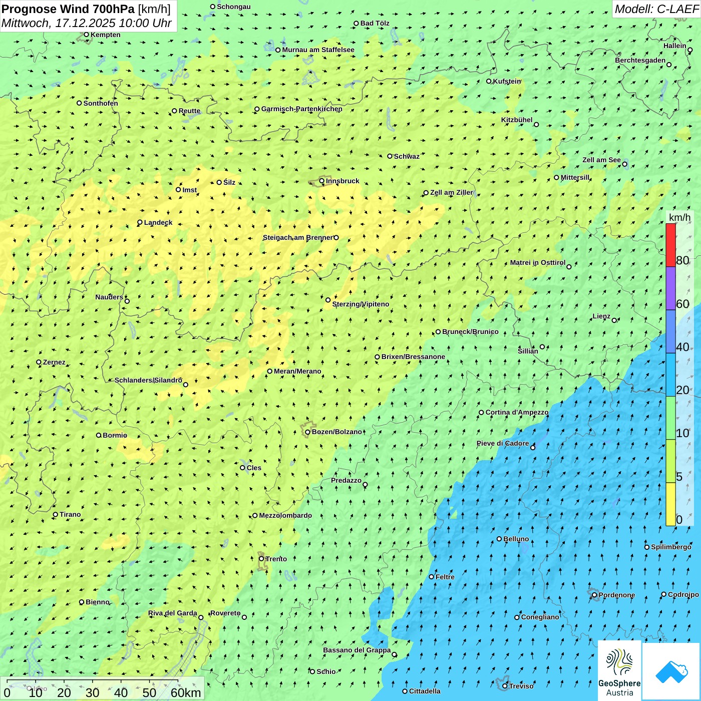Click the 'Bruneck/Brunico' label
Viewport: 701px width, 701px height.
click(x=470, y=331)
